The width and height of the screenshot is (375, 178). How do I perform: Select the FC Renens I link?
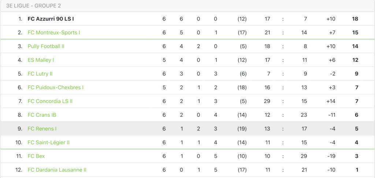42,129
